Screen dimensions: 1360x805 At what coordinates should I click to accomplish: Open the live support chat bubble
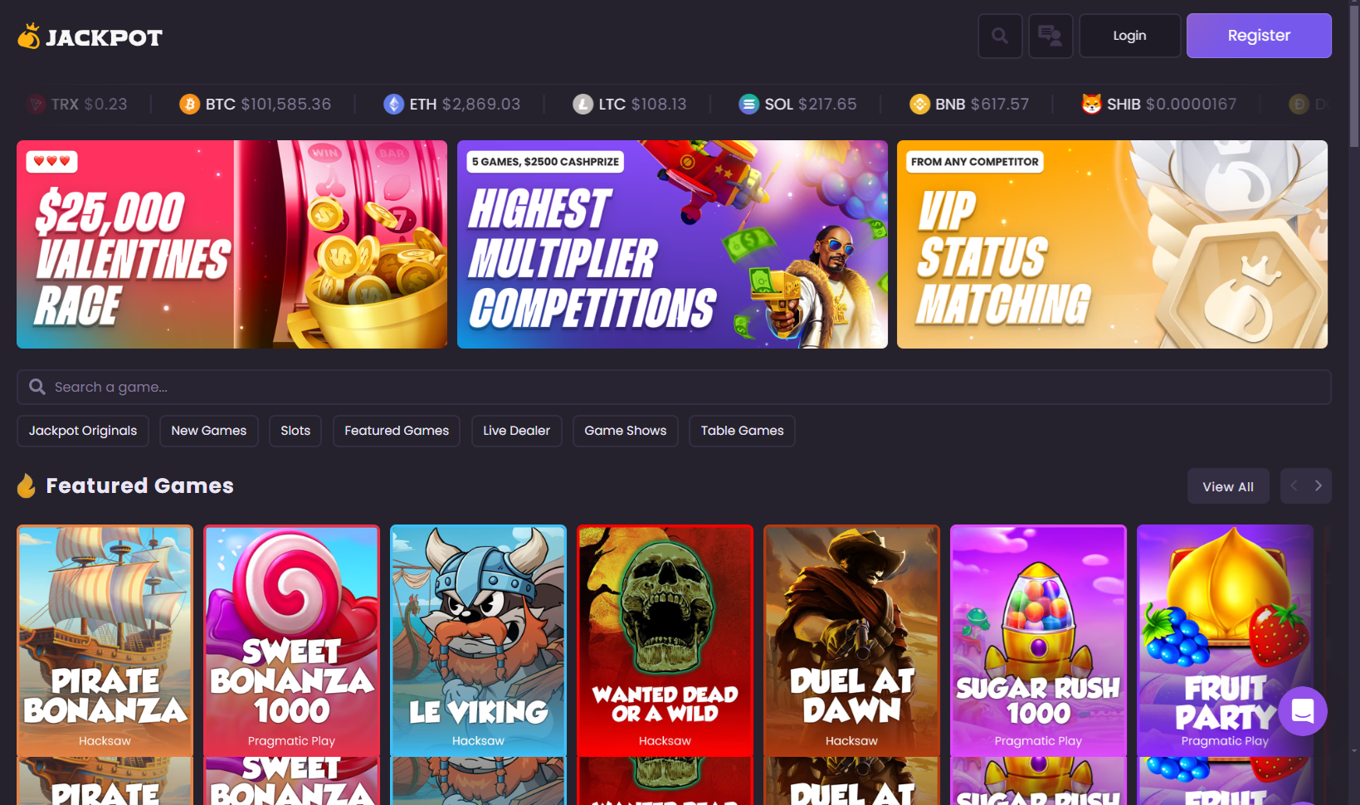pyautogui.click(x=1302, y=711)
